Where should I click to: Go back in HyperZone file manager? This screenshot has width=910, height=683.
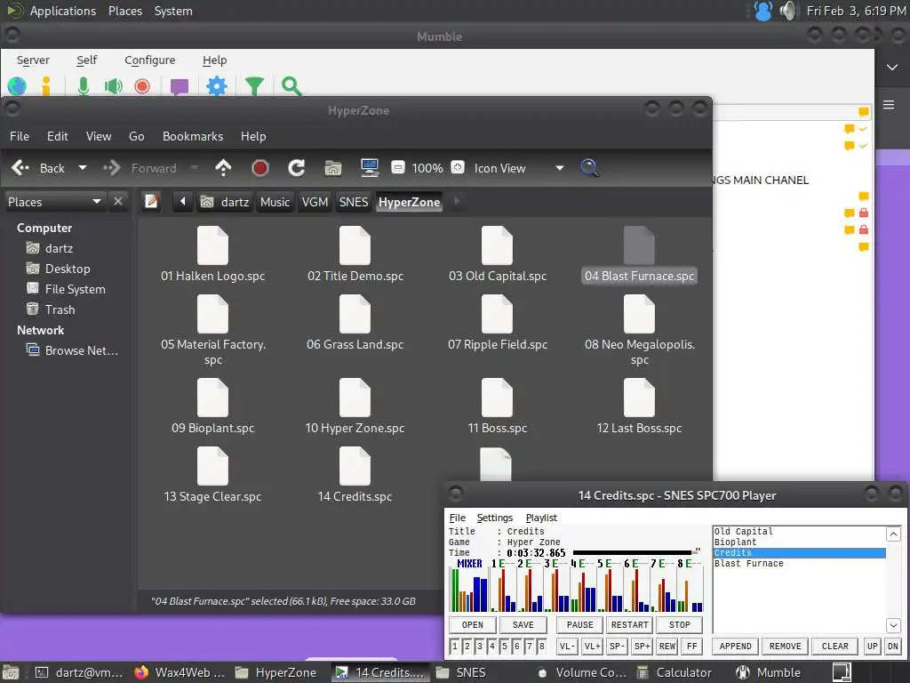[37, 168]
